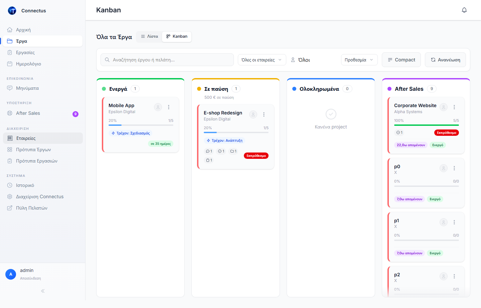Open Ημερολόγιο in sidebar

(43, 64)
